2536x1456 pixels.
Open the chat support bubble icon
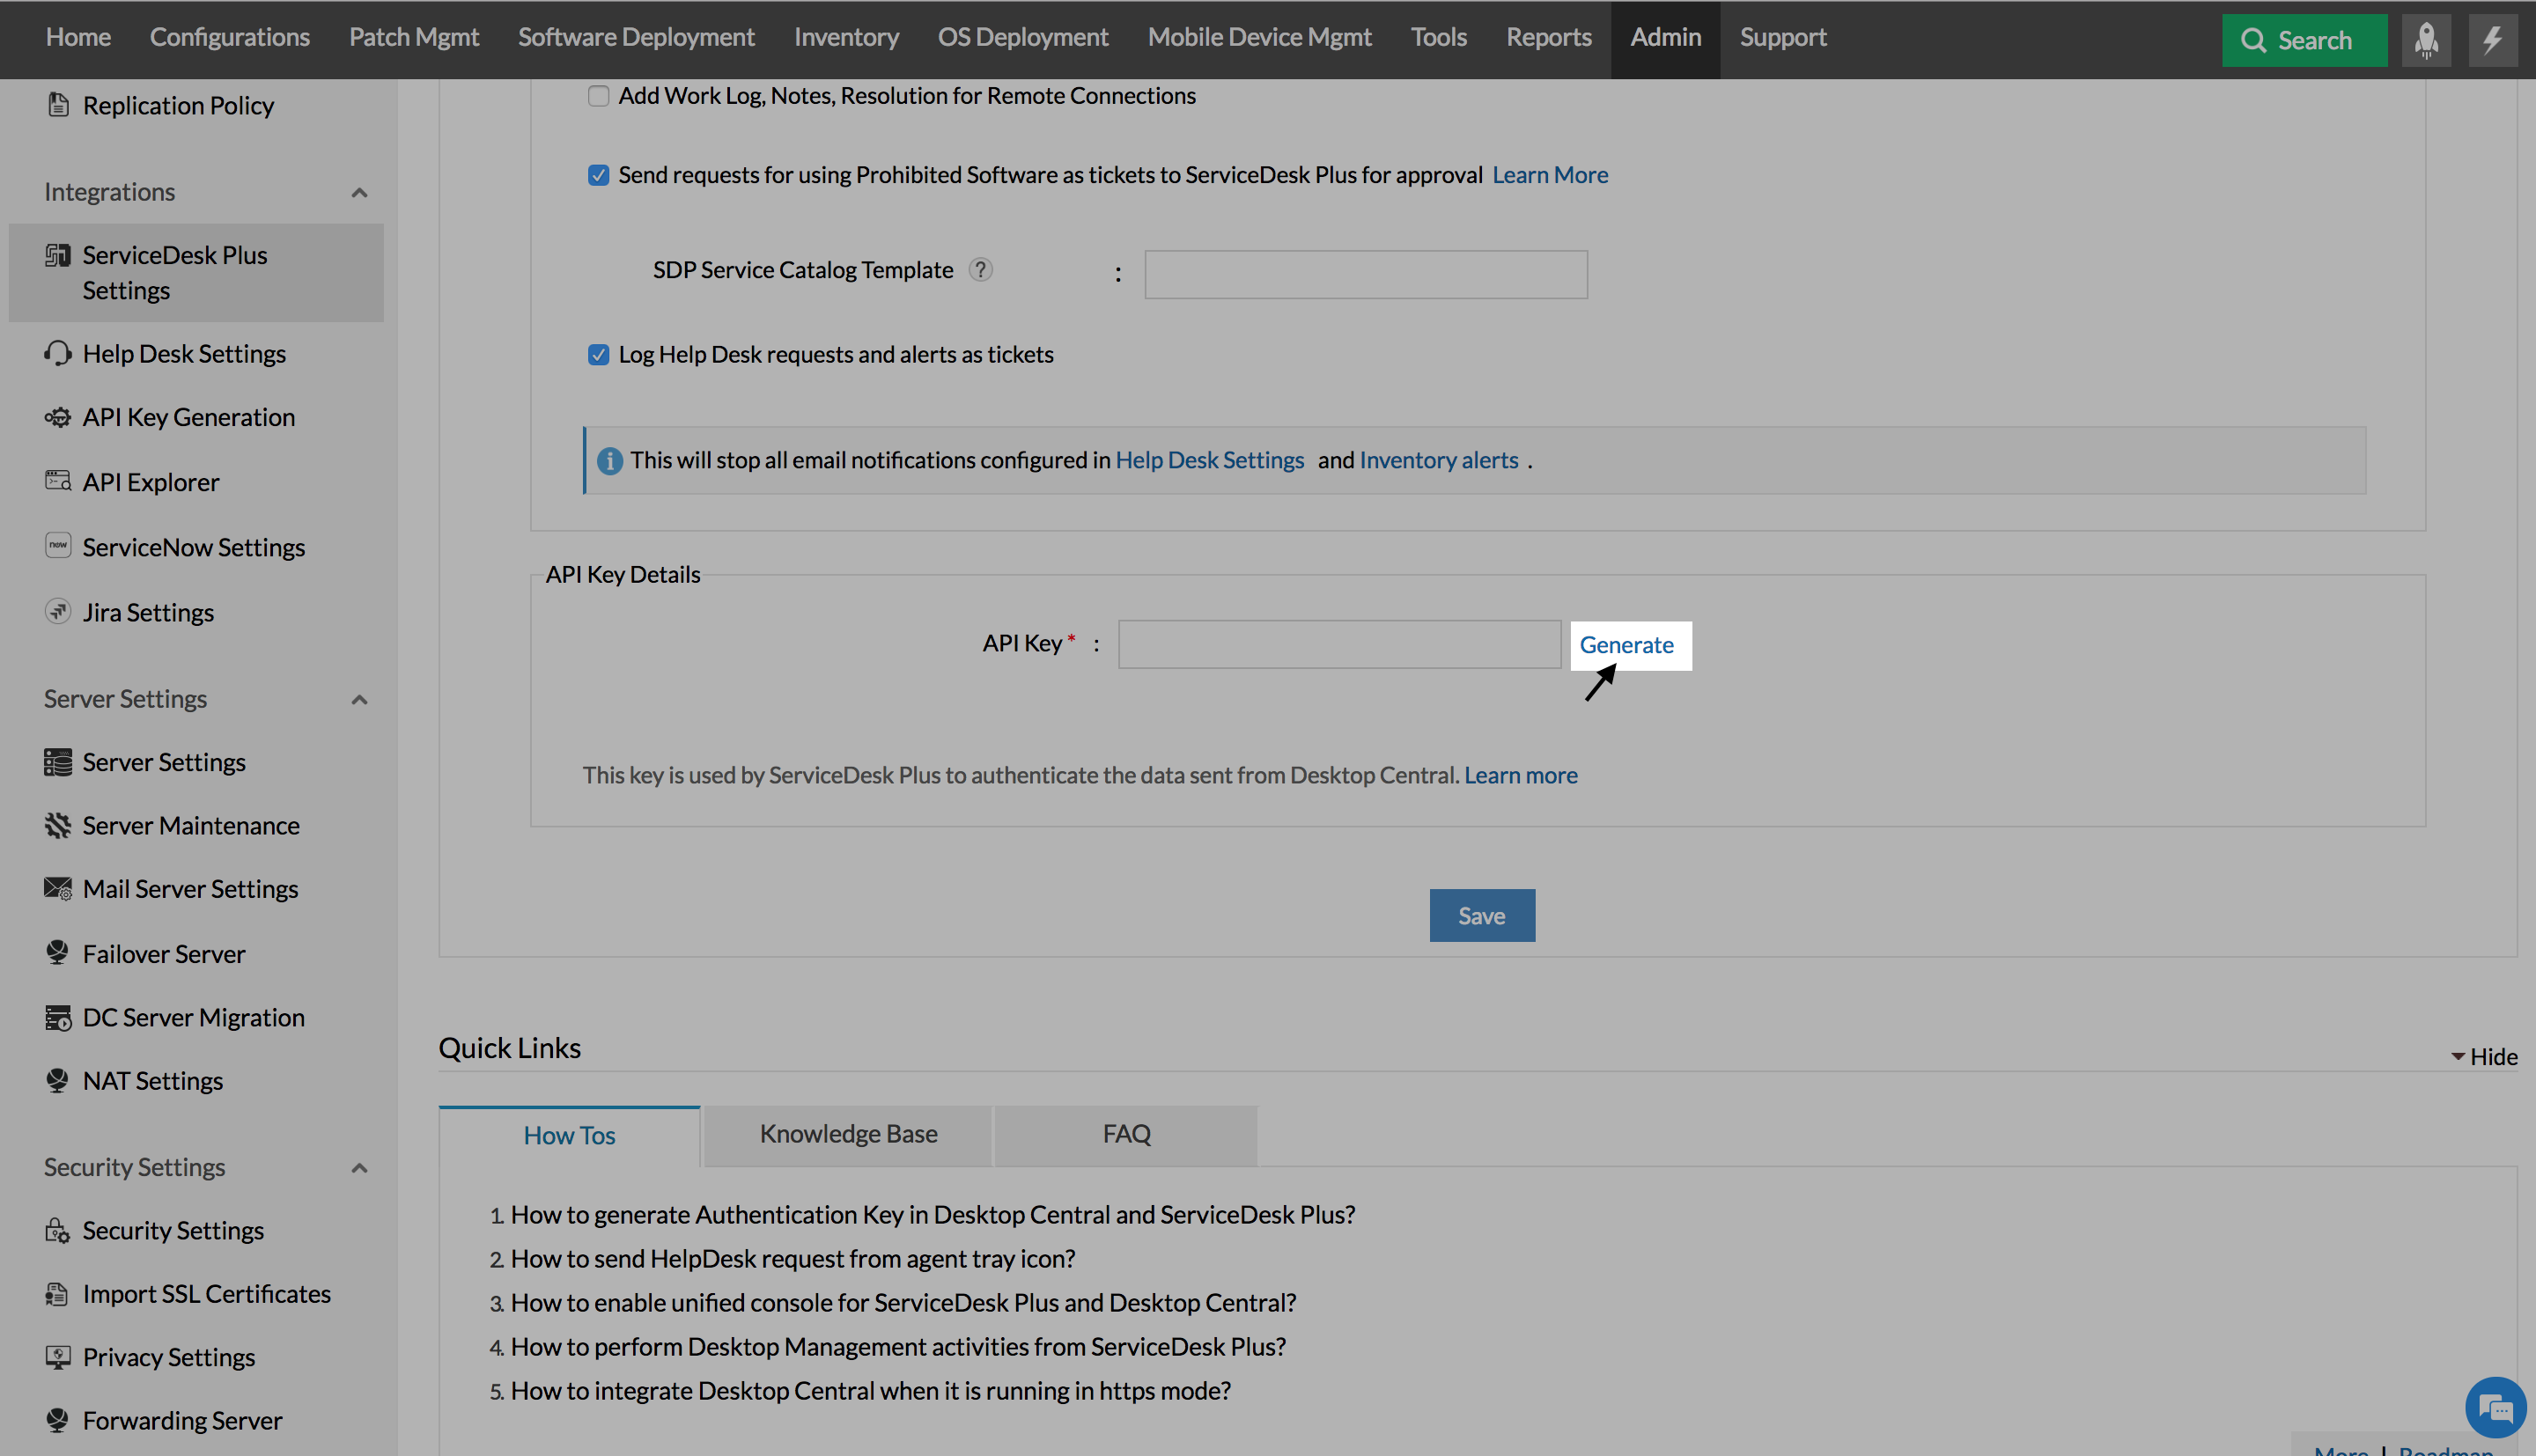(2495, 1408)
